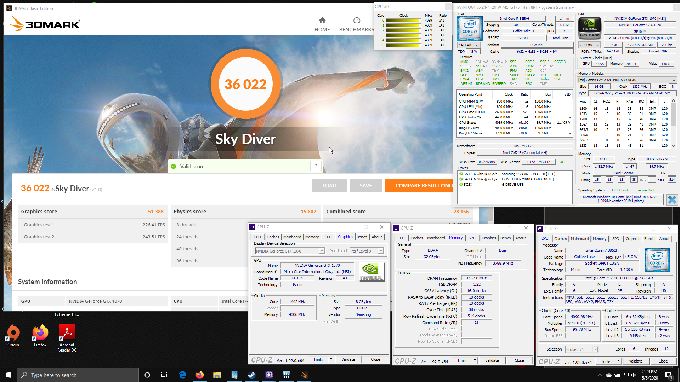Click the SAVE button in 3DMark

tap(366, 185)
